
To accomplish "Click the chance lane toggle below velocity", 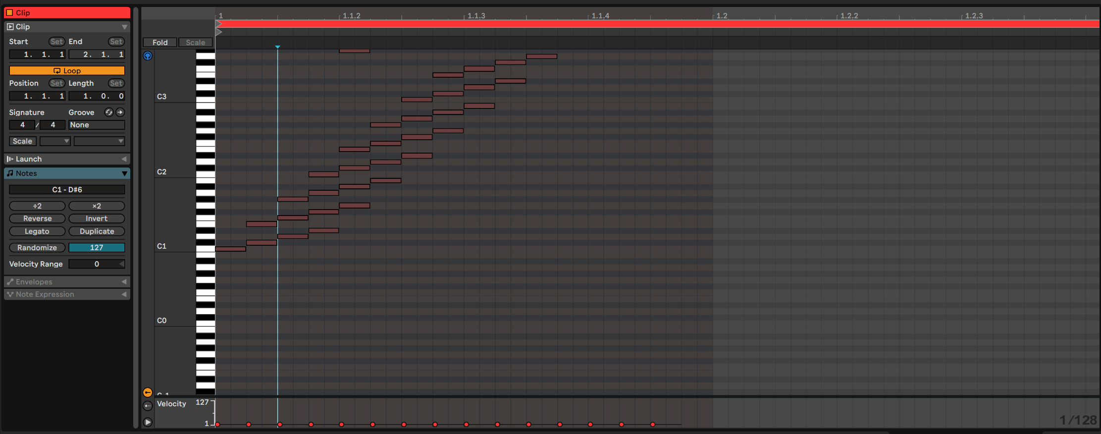I will pyautogui.click(x=148, y=406).
